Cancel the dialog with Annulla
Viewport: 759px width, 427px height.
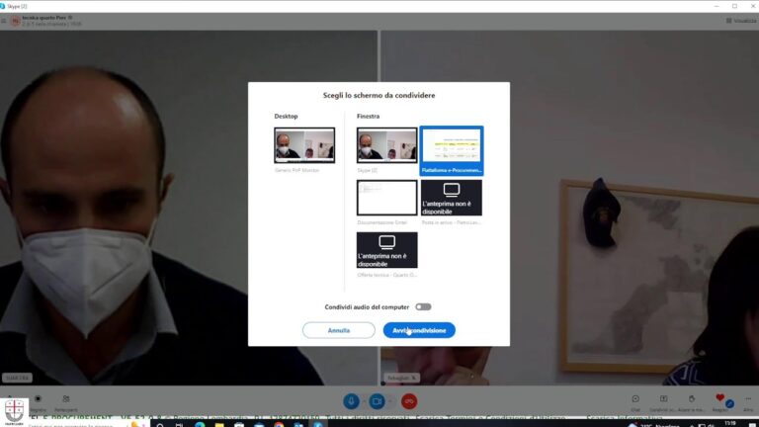[338, 330]
